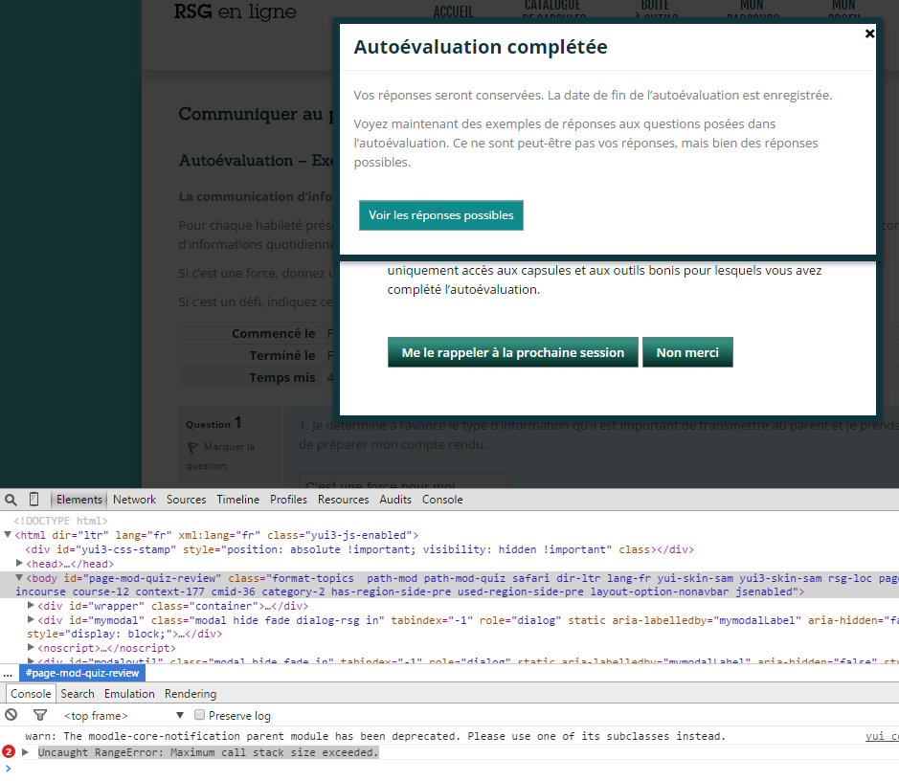
Task: Click the breadcrumb ellipsis in DevTools
Action: 8,673
